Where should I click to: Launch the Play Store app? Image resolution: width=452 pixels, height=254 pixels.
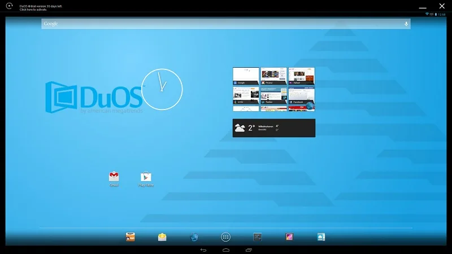click(146, 179)
